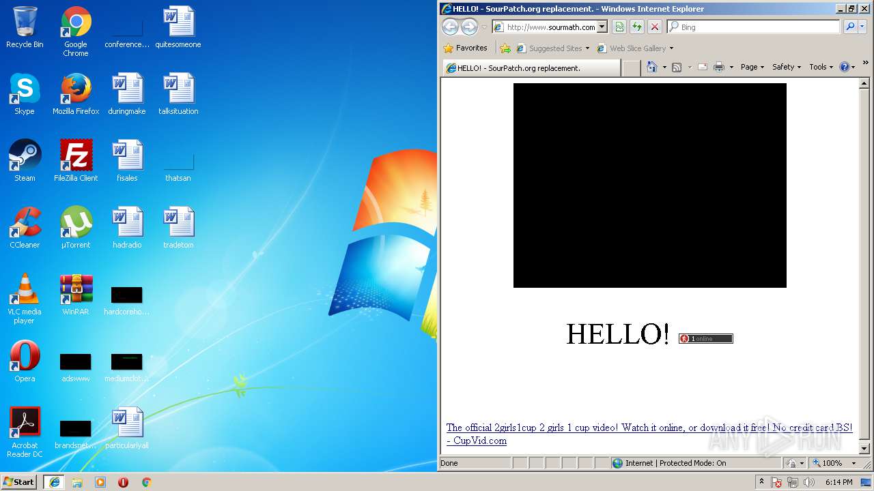Click 'Internet | Protected Mode: On' status text
The height and width of the screenshot is (491, 874).
coord(675,463)
